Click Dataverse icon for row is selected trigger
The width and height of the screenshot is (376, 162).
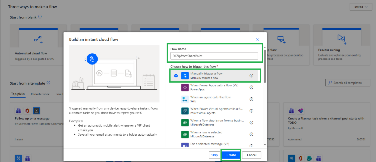(x=185, y=134)
